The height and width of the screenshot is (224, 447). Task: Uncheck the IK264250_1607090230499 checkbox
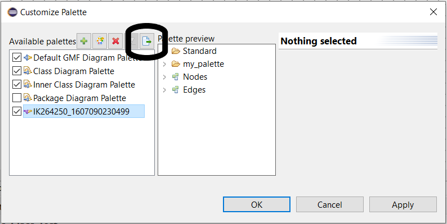pos(17,111)
